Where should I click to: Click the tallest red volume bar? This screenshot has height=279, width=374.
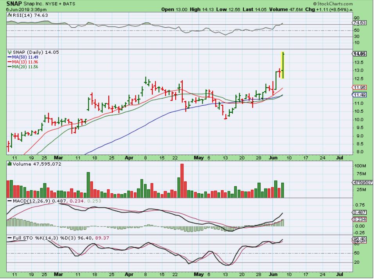click(182, 181)
